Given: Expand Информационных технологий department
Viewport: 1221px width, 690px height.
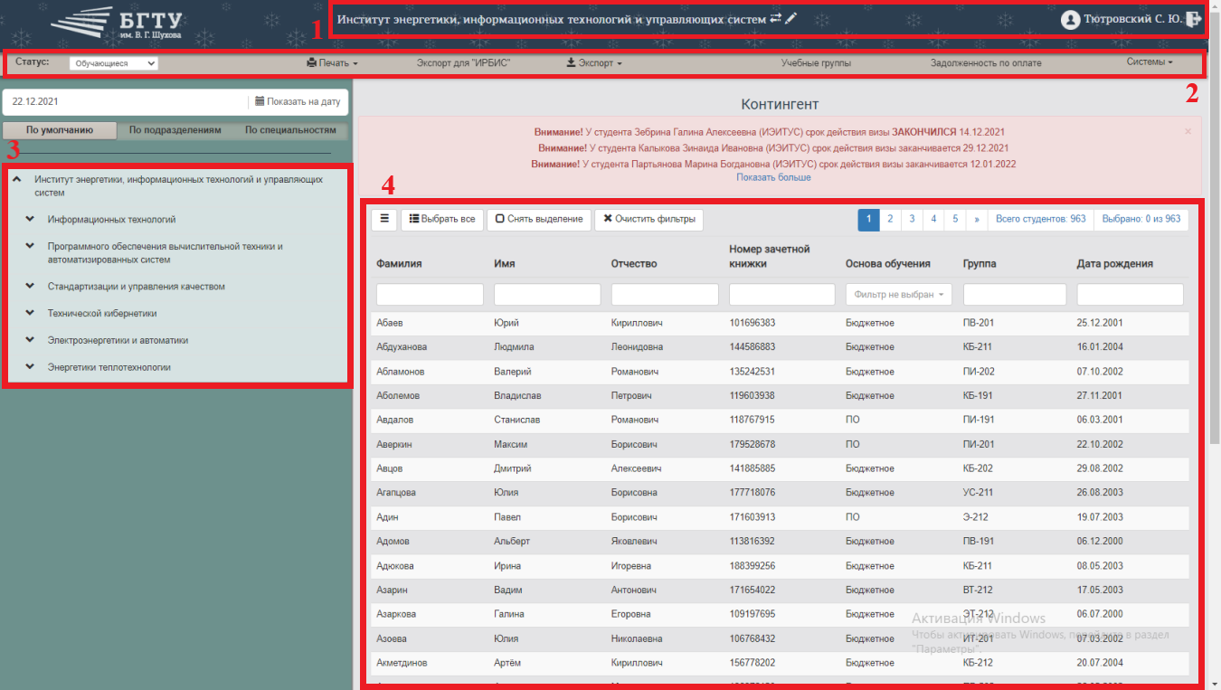Looking at the screenshot, I should [30, 219].
